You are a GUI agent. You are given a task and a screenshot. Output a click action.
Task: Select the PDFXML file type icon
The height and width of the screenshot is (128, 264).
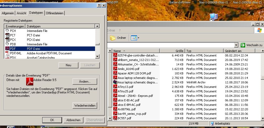point(7,53)
